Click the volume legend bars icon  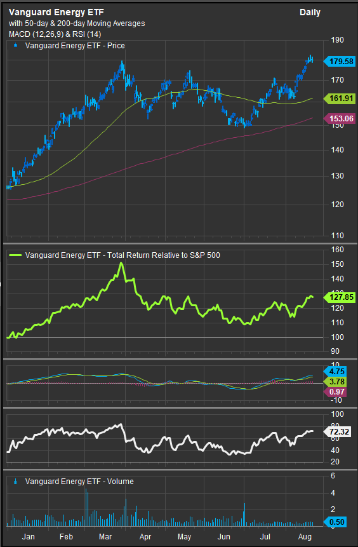[x=15, y=482]
